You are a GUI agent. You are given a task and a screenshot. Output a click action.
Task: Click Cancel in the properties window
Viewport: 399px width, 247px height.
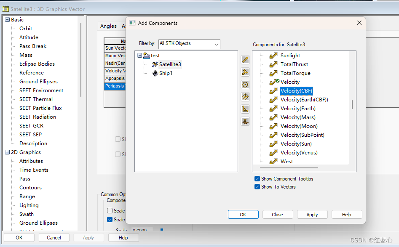click(54, 238)
